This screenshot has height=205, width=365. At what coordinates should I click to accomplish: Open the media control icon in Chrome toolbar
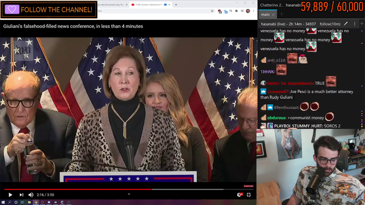pyautogui.click(x=242, y=11)
